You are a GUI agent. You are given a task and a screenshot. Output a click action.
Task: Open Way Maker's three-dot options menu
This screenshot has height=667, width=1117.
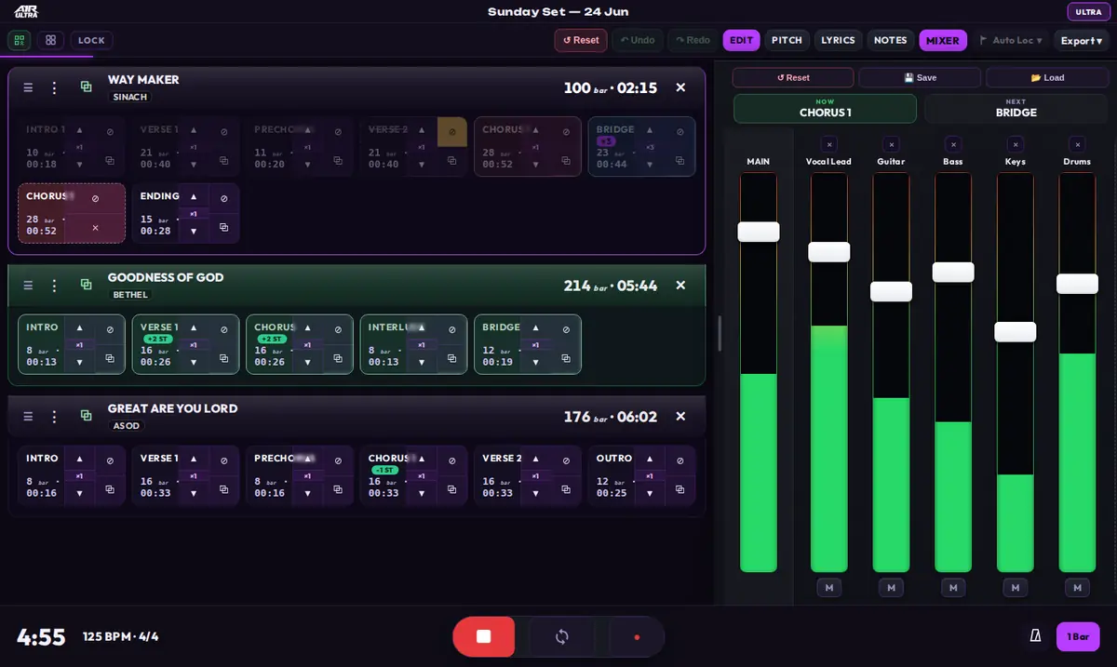(55, 87)
